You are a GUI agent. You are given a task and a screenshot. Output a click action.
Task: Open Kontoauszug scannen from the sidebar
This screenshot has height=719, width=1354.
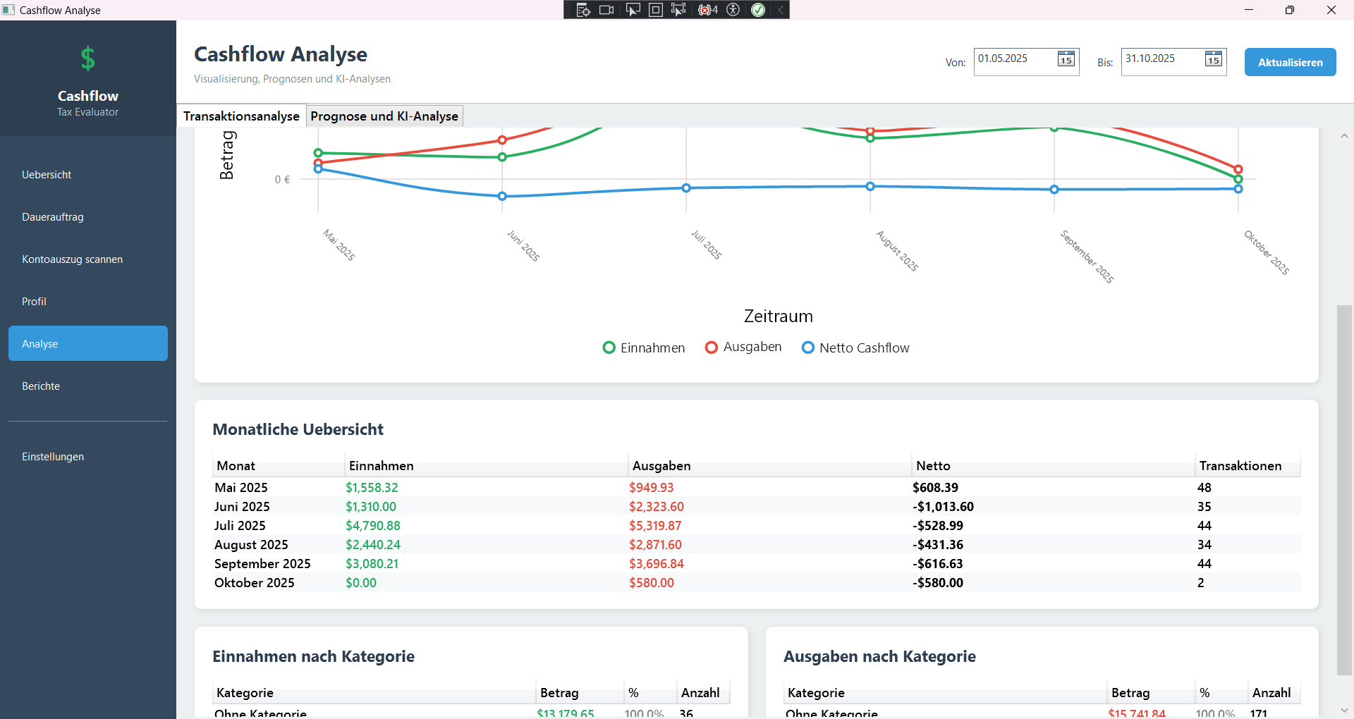pos(72,259)
